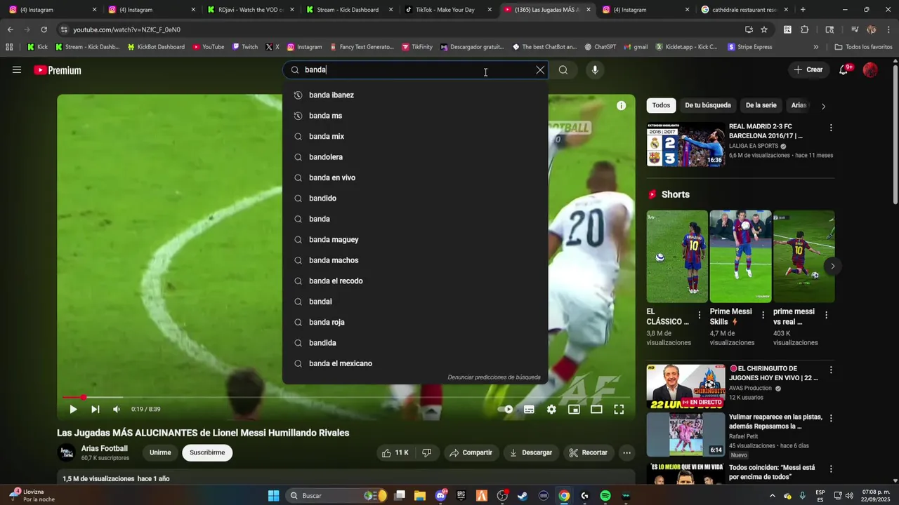Toggle theater mode view
Image resolution: width=899 pixels, height=505 pixels.
click(x=596, y=410)
